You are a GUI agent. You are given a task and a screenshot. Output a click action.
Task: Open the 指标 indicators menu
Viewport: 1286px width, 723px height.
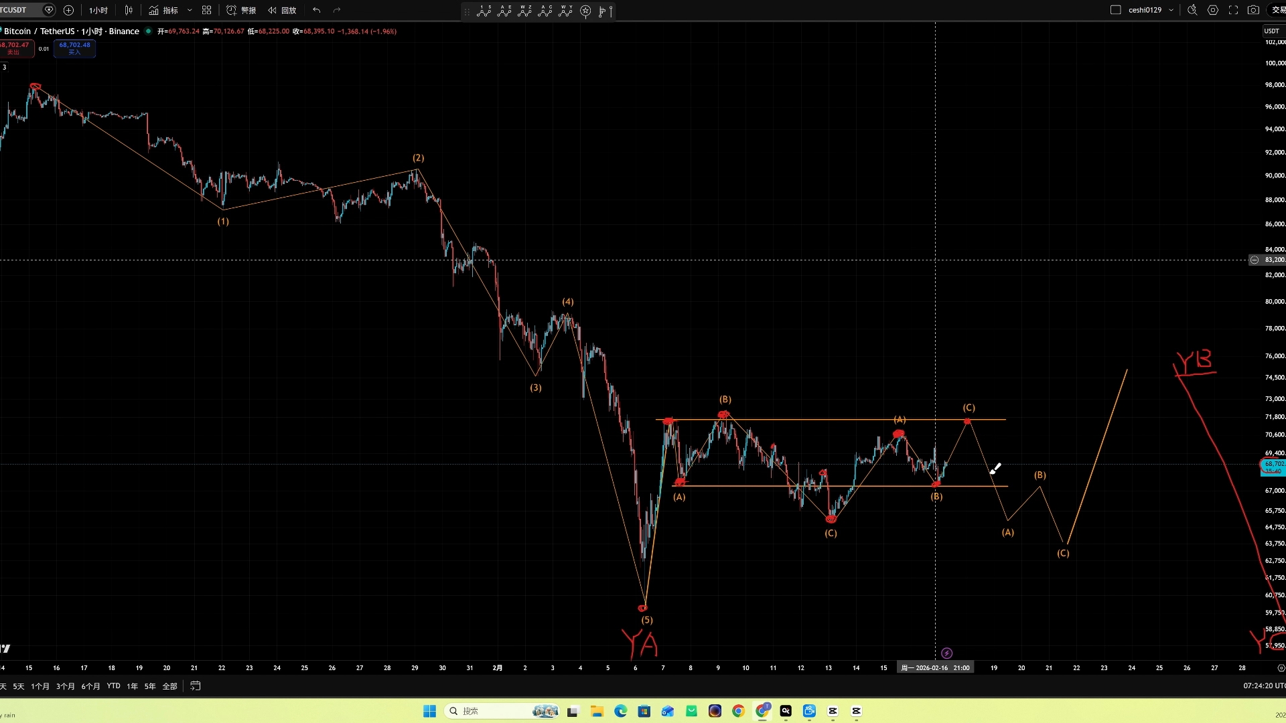click(164, 10)
